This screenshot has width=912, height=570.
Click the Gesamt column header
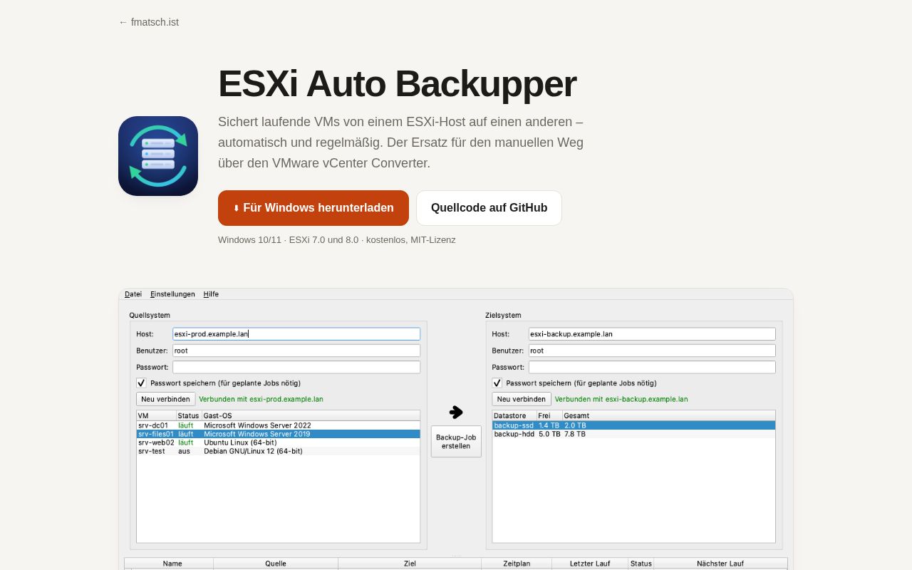point(668,415)
